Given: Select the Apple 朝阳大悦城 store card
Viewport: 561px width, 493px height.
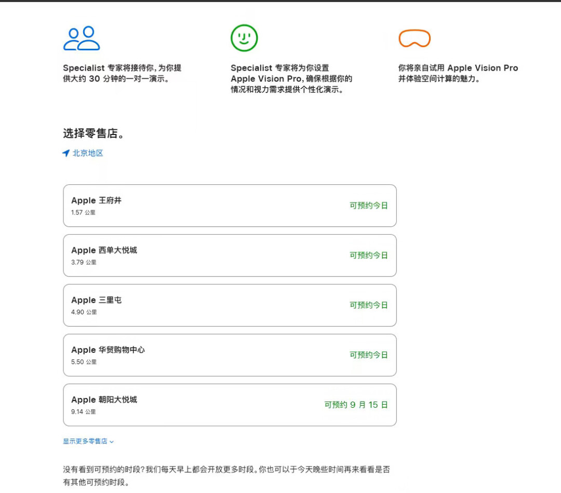Looking at the screenshot, I should tap(230, 405).
